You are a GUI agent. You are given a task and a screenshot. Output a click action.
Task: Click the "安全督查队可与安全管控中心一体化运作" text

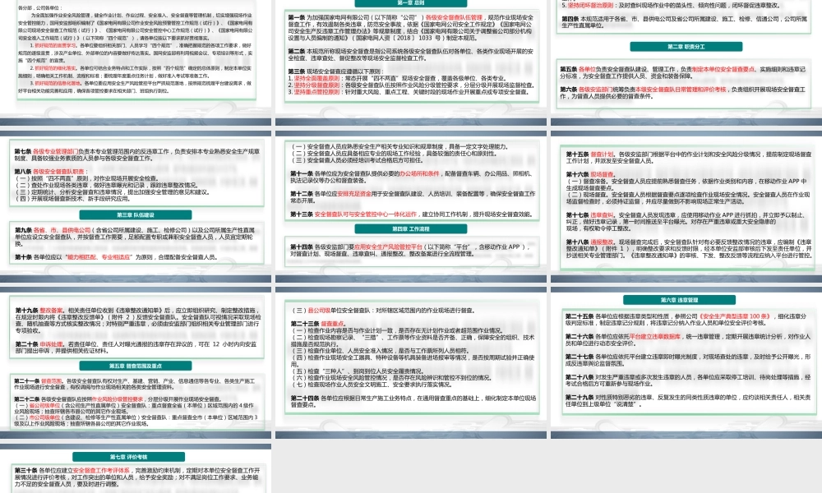pos(366,214)
